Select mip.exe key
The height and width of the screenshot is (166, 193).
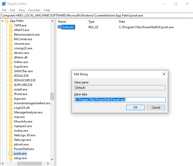(x=19, y=117)
